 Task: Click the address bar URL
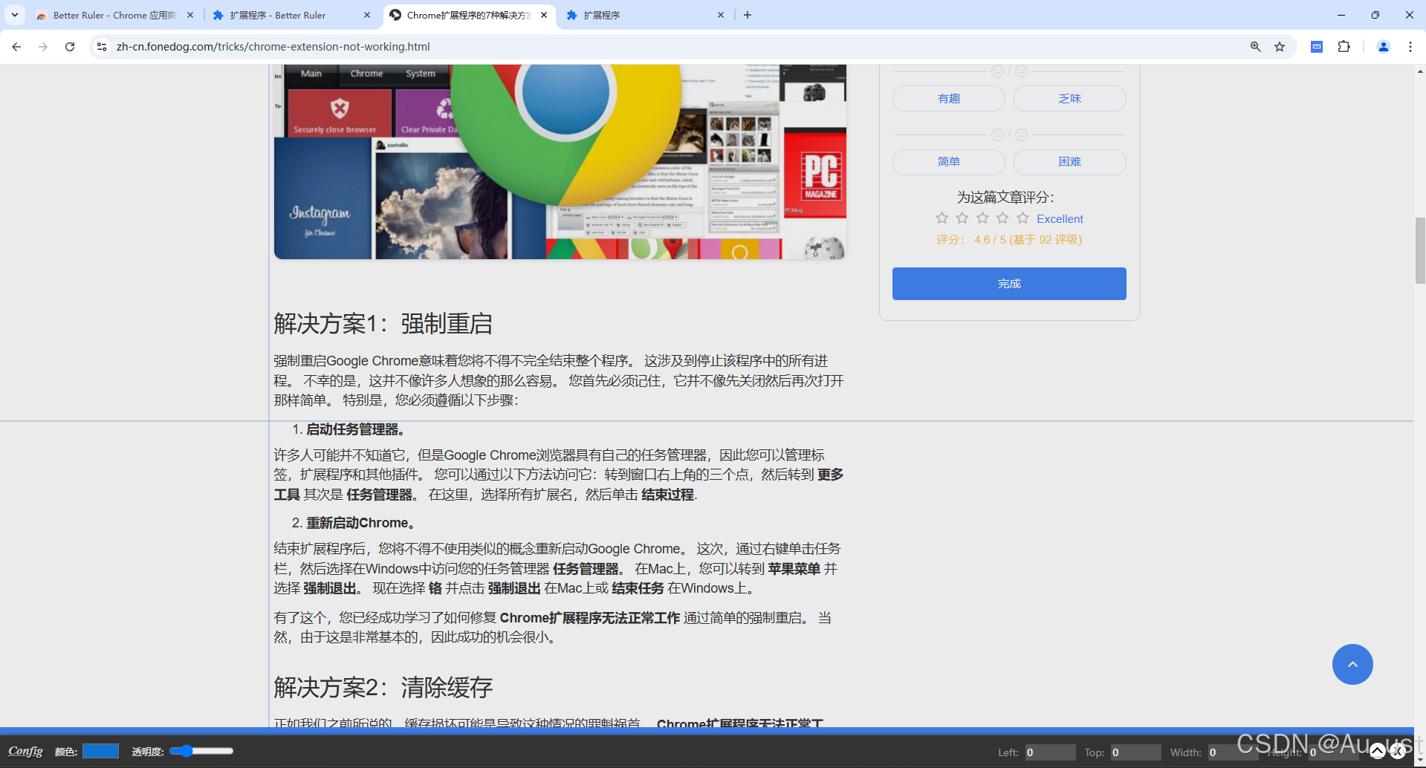(273, 47)
